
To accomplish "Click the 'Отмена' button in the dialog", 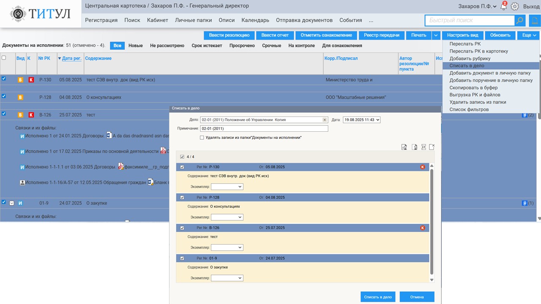I will pyautogui.click(x=417, y=297).
